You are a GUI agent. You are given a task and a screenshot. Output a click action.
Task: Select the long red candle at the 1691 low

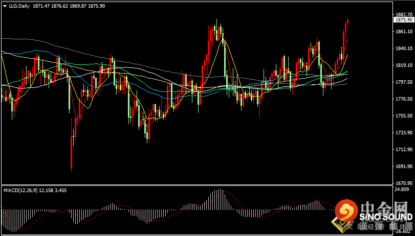tap(71, 152)
